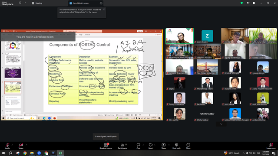Viewport: 278px width, 156px height.
Task: Click purple slide thumbnail in shared PowerPoint
Action: point(13,73)
